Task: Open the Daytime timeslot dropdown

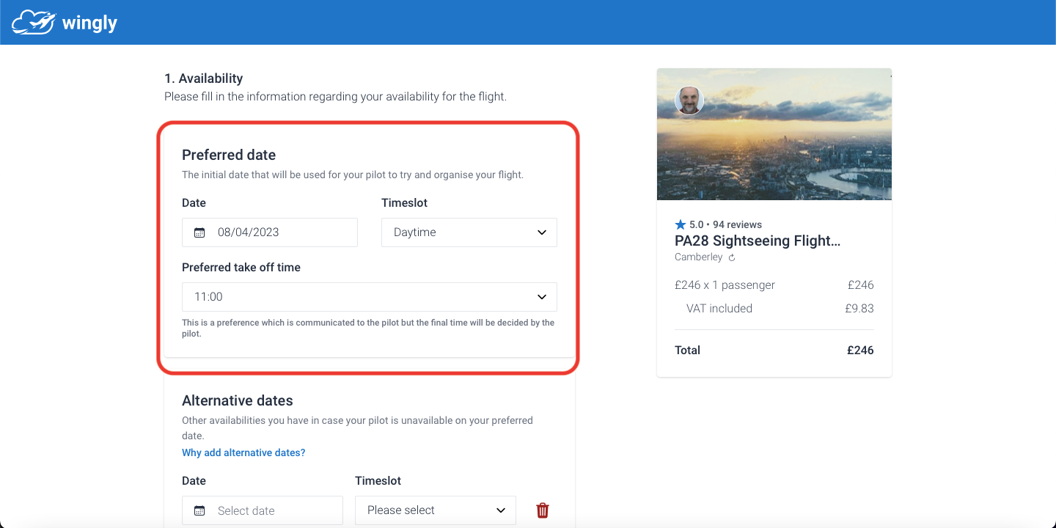Action: (469, 232)
